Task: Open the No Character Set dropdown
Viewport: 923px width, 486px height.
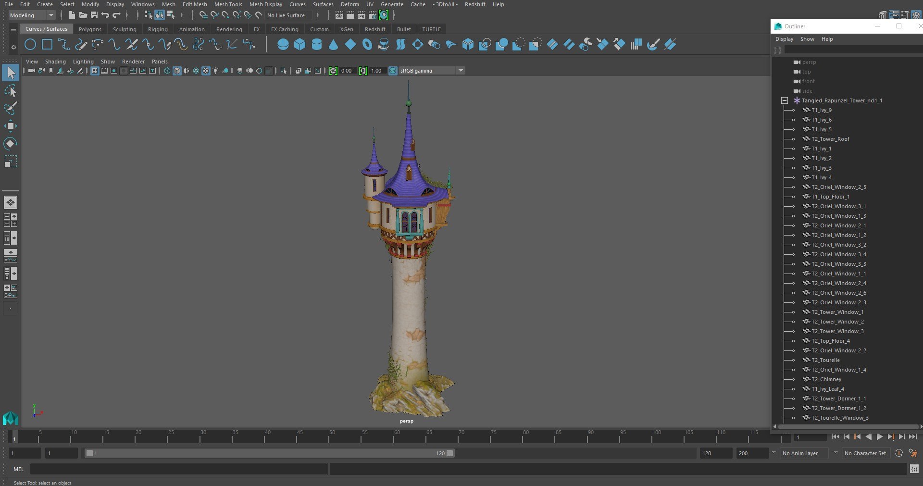Action: [867, 453]
